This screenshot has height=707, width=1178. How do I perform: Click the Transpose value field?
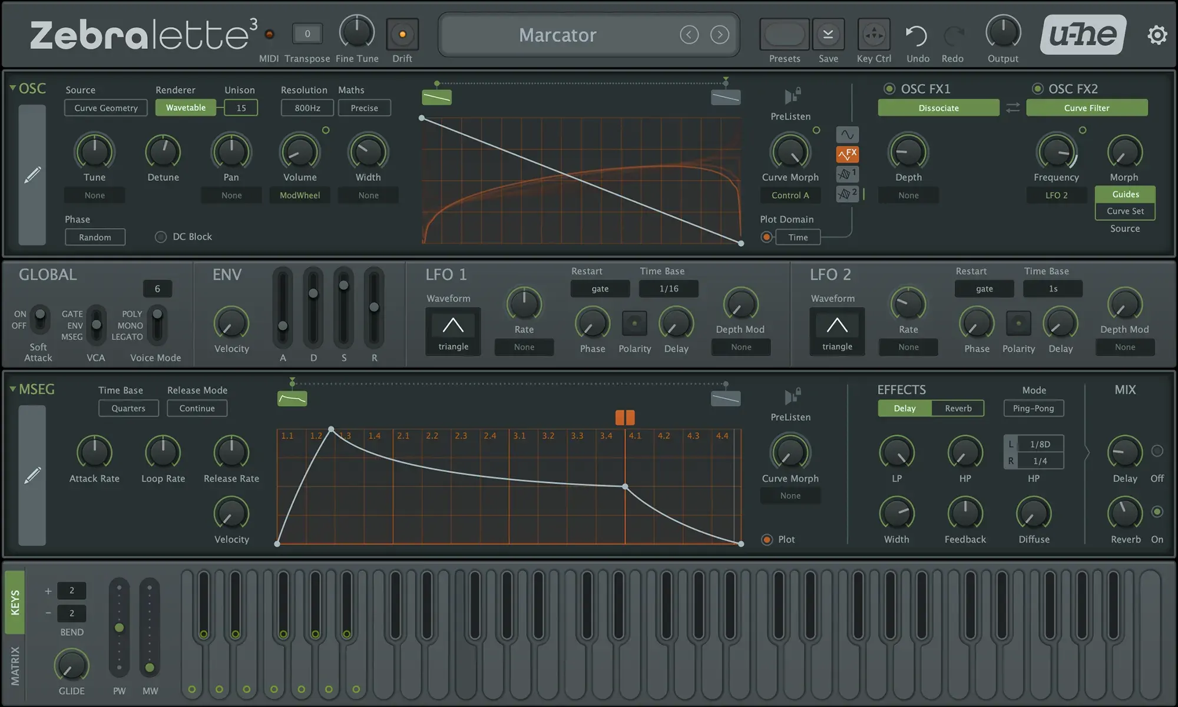[307, 34]
